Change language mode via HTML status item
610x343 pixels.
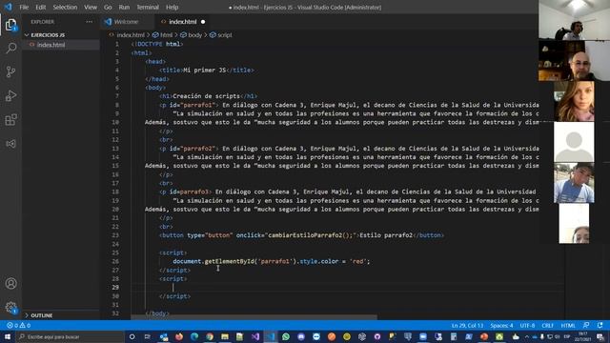(568, 326)
